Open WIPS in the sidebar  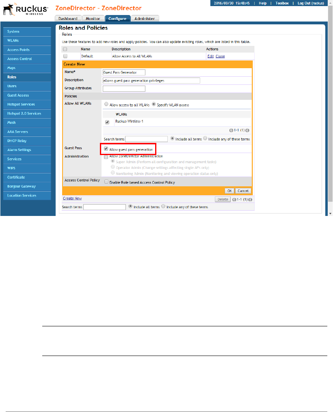tap(27, 168)
